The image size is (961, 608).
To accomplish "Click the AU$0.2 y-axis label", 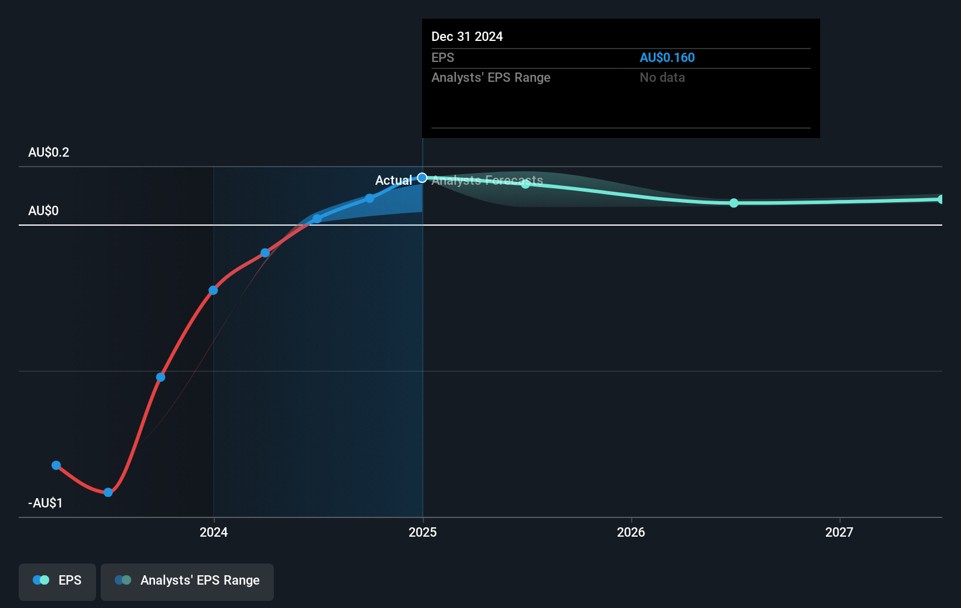I will [x=49, y=152].
